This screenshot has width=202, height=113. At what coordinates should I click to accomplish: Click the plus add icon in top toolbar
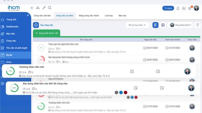(x=32, y=8)
